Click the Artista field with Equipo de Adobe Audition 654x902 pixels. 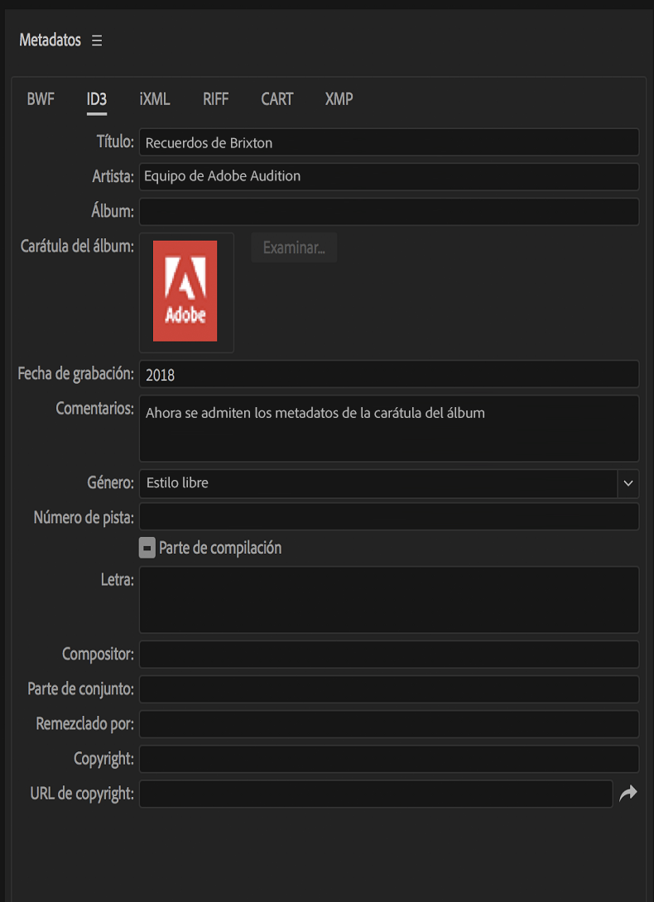389,176
